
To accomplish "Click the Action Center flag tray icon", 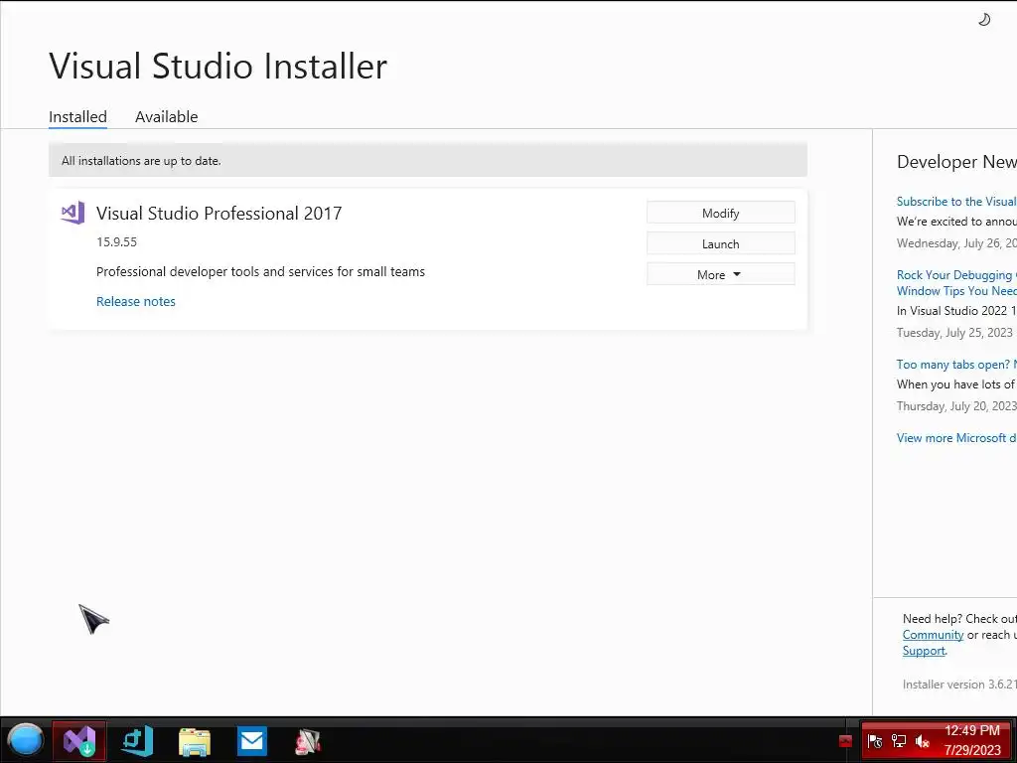I will [875, 741].
